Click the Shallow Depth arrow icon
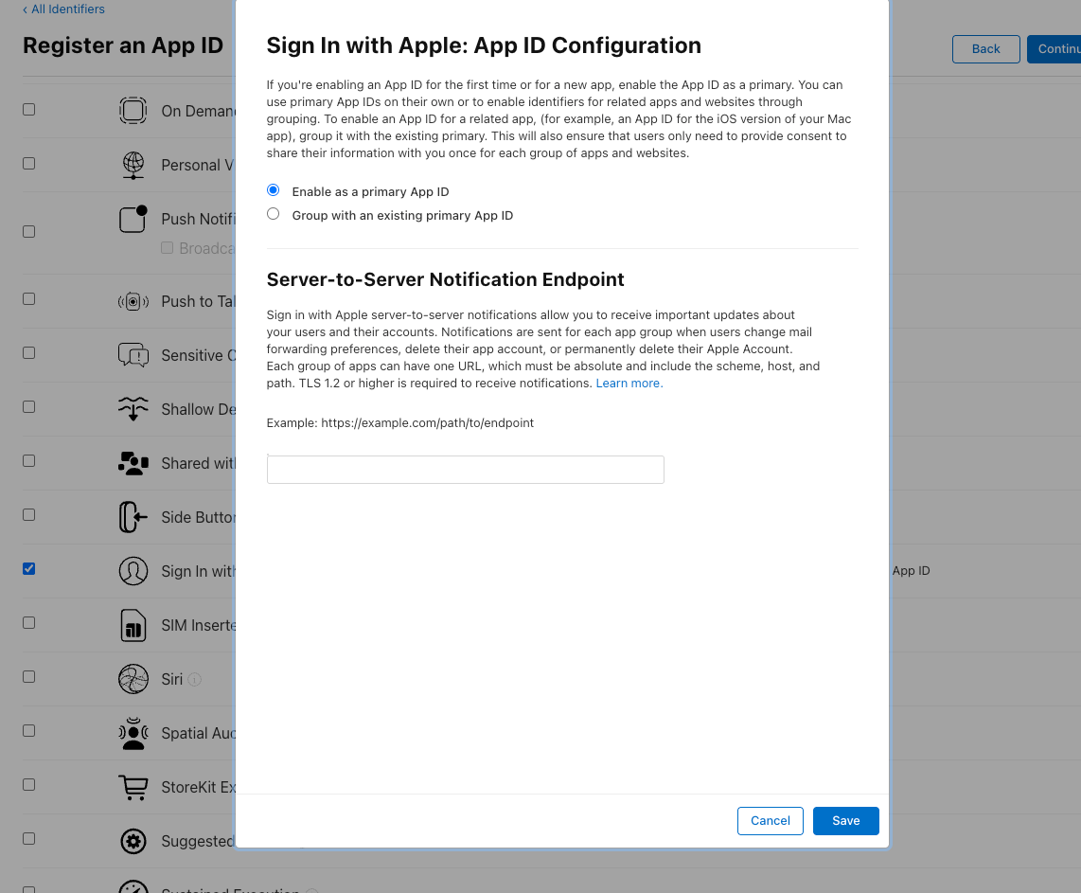This screenshot has height=893, width=1081. point(133,409)
